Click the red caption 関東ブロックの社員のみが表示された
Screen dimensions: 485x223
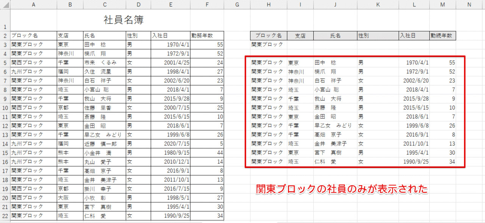click(342, 189)
